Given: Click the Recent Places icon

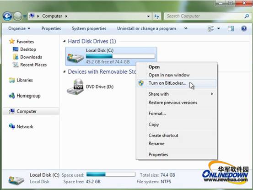Looking at the screenshot, I should coord(16,65).
